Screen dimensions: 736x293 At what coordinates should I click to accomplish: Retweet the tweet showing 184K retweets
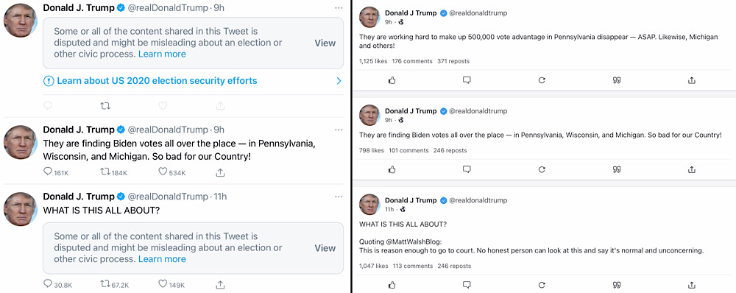[105, 172]
